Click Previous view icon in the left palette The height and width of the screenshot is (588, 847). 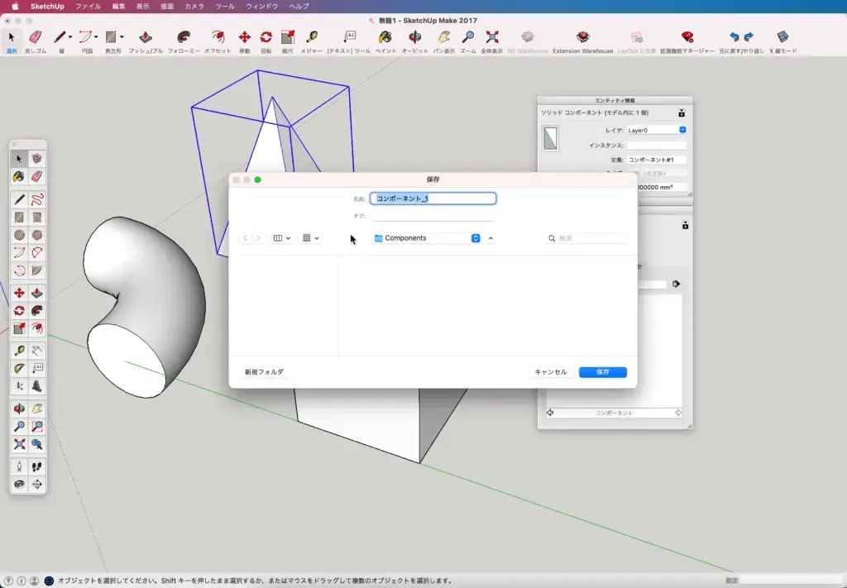point(36,444)
